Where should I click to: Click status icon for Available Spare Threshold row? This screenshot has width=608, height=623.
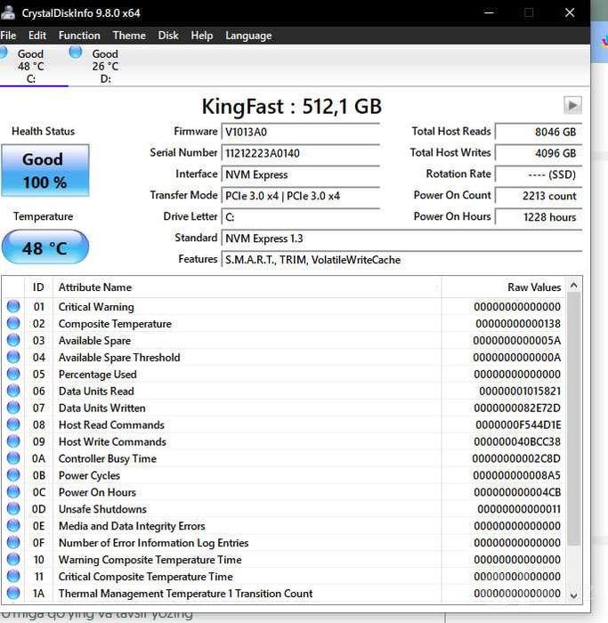tap(13, 357)
